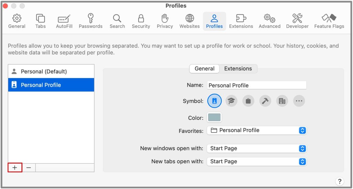
Task: Choose the building profile symbol
Action: [282, 101]
